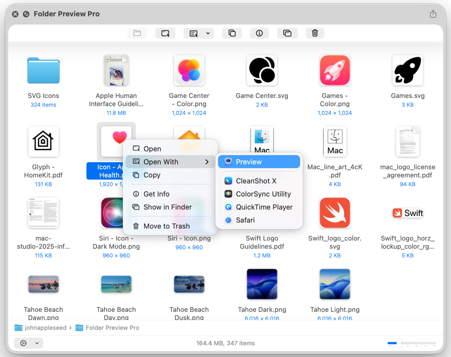Click the "131 KB" size under Glyph - HomeKit.pdf
Screen dimensions: 451x357
[44, 184]
